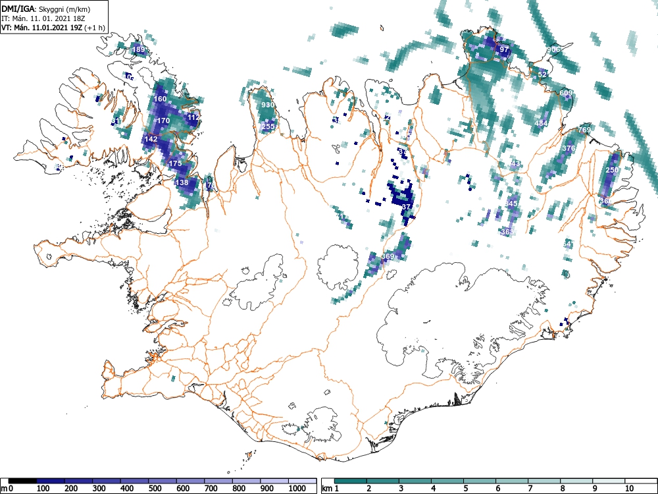Click the visibility value '769' on the map
This screenshot has width=658, height=494.
(584, 130)
